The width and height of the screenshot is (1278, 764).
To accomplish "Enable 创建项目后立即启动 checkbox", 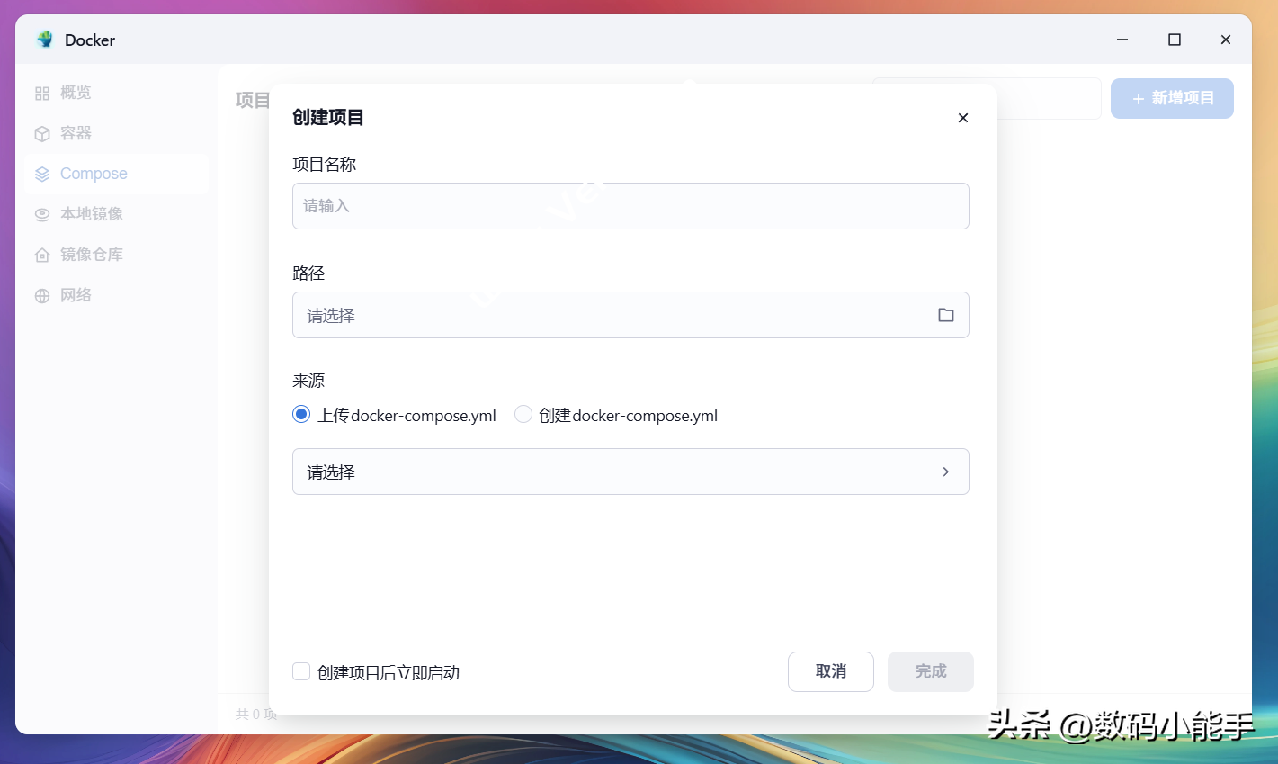I will pos(301,671).
